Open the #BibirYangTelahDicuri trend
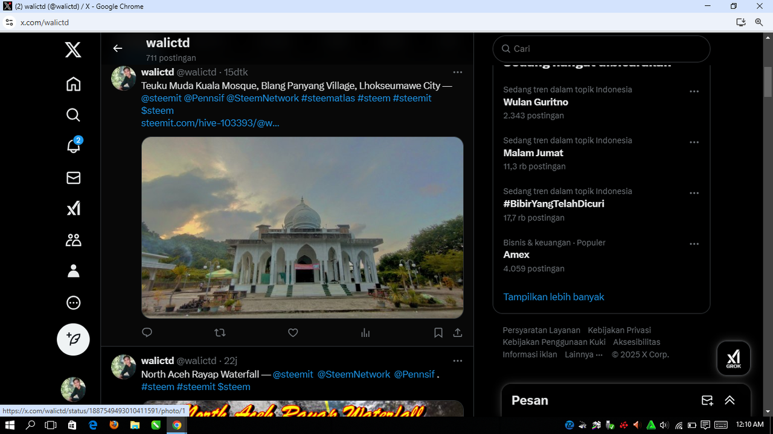Viewport: 773px width, 434px height. (x=554, y=204)
